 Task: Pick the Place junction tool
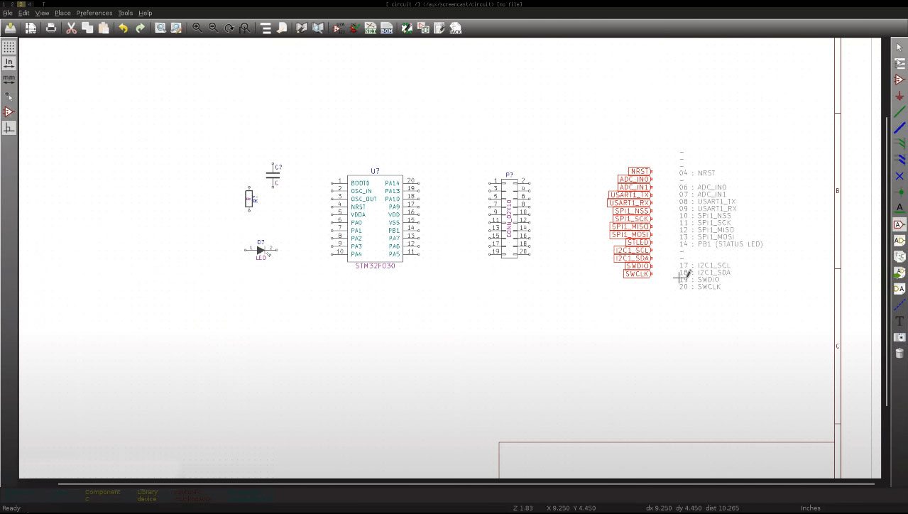899,192
